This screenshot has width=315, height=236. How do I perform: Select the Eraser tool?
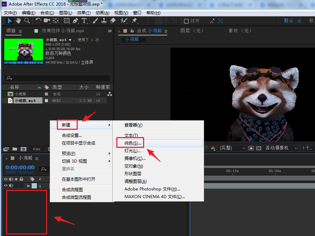113,21
